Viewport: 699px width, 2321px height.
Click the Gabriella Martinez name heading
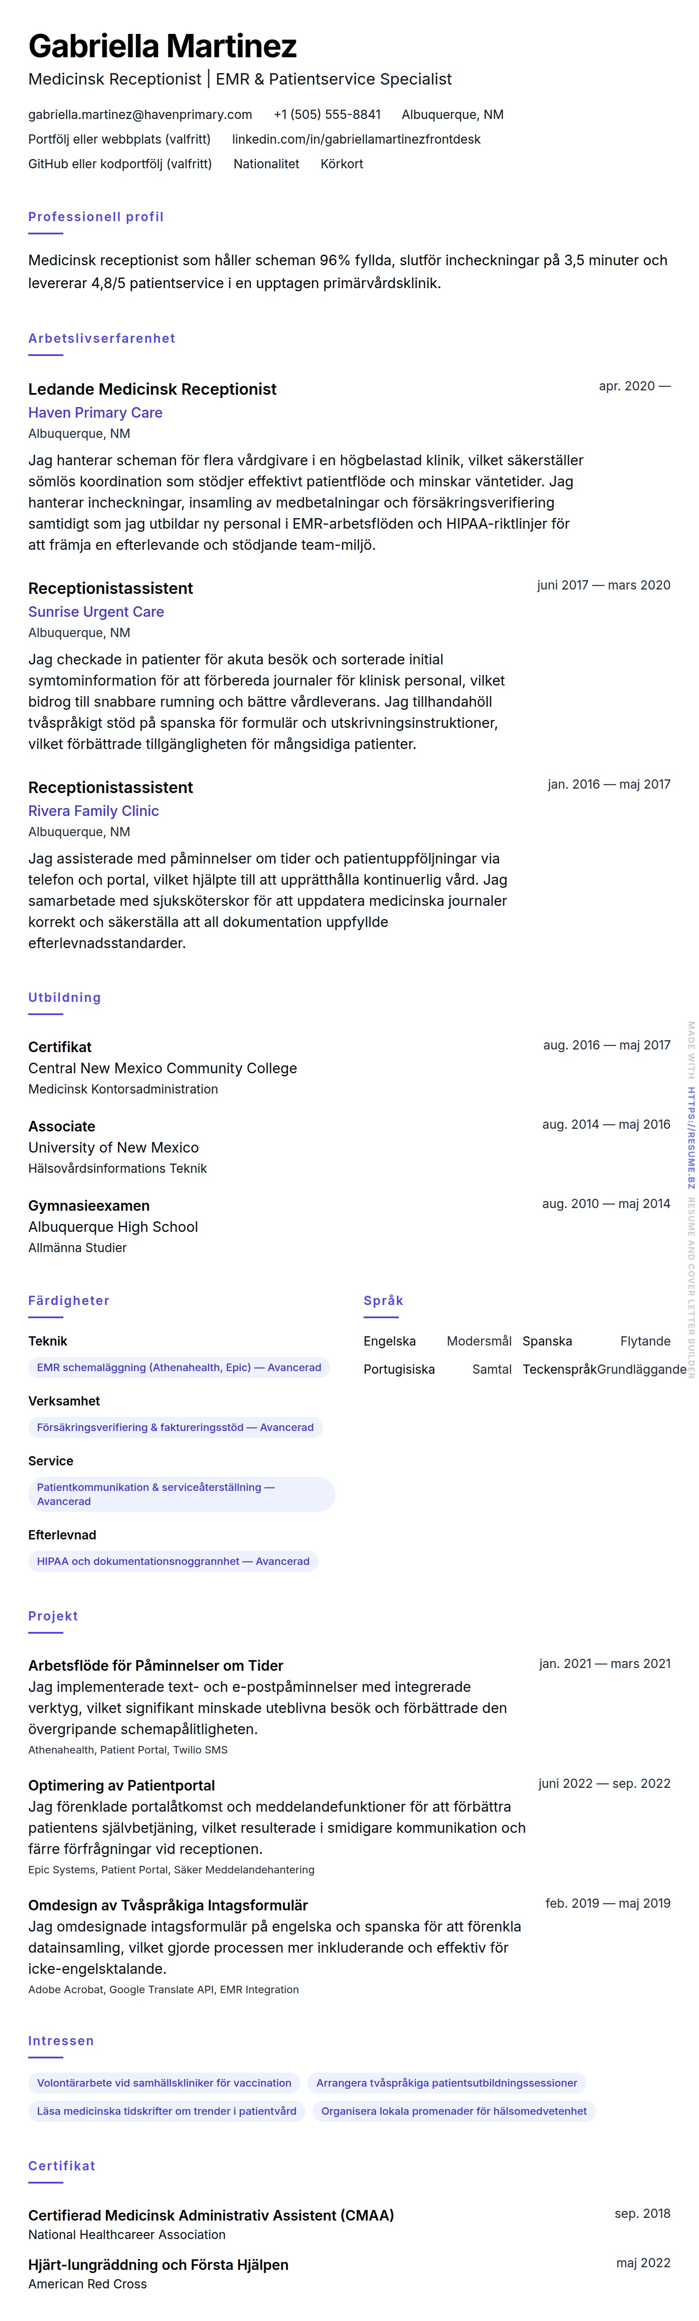pos(162,45)
